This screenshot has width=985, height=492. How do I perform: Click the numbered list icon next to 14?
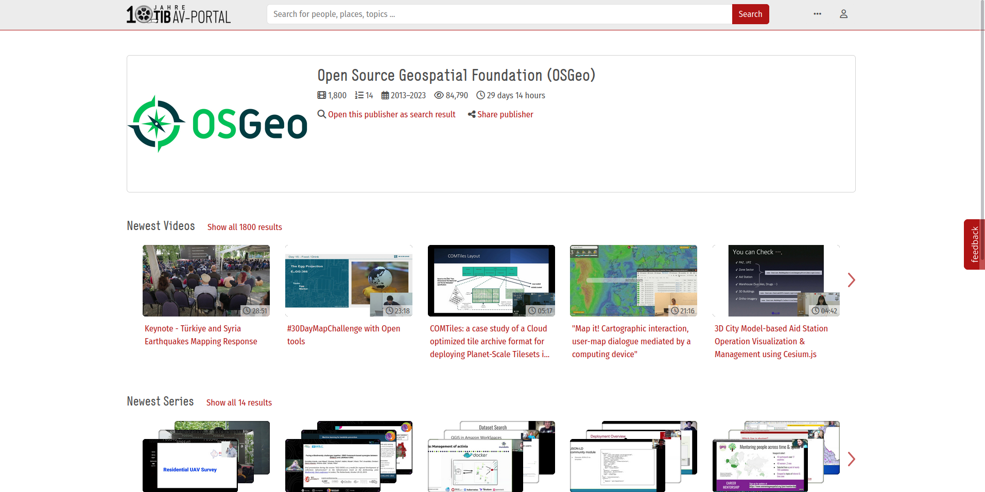(x=359, y=95)
